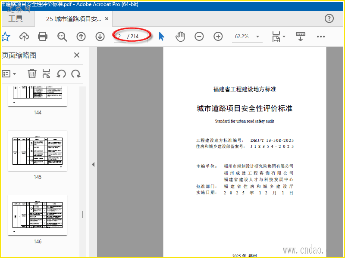
Task: Collapse the navigation pane with left arrow
Action: 93,165
